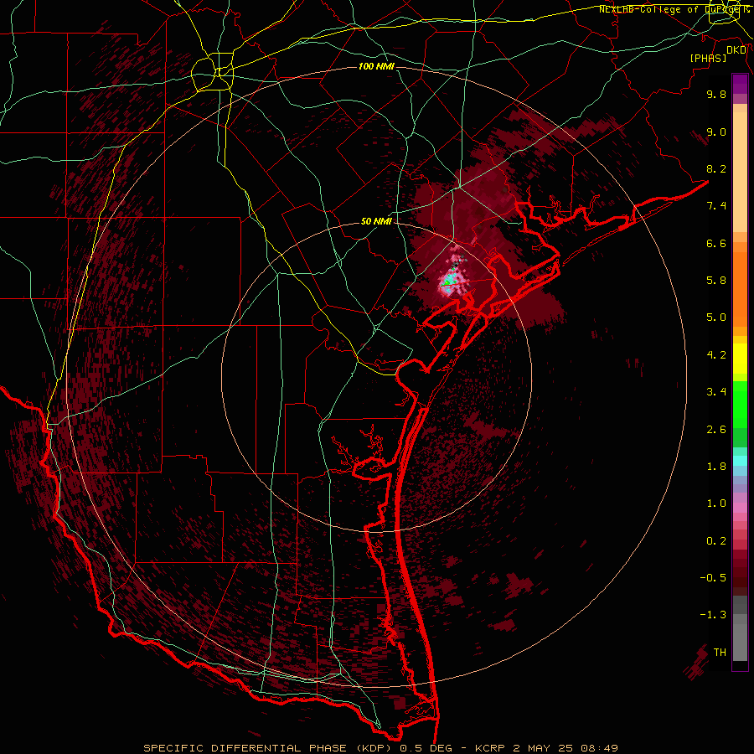
Task: Click the 7.4 legend value
Action: [716, 206]
